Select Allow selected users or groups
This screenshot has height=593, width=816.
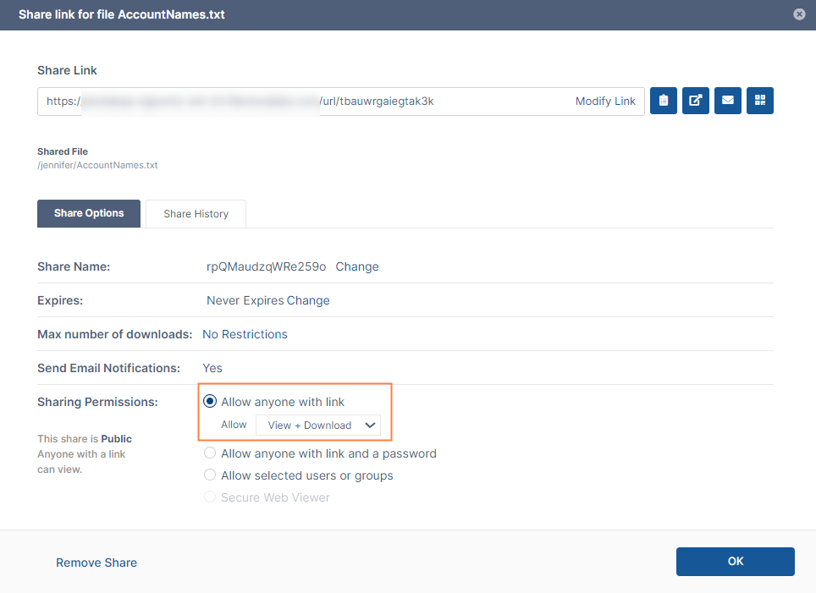coord(211,475)
